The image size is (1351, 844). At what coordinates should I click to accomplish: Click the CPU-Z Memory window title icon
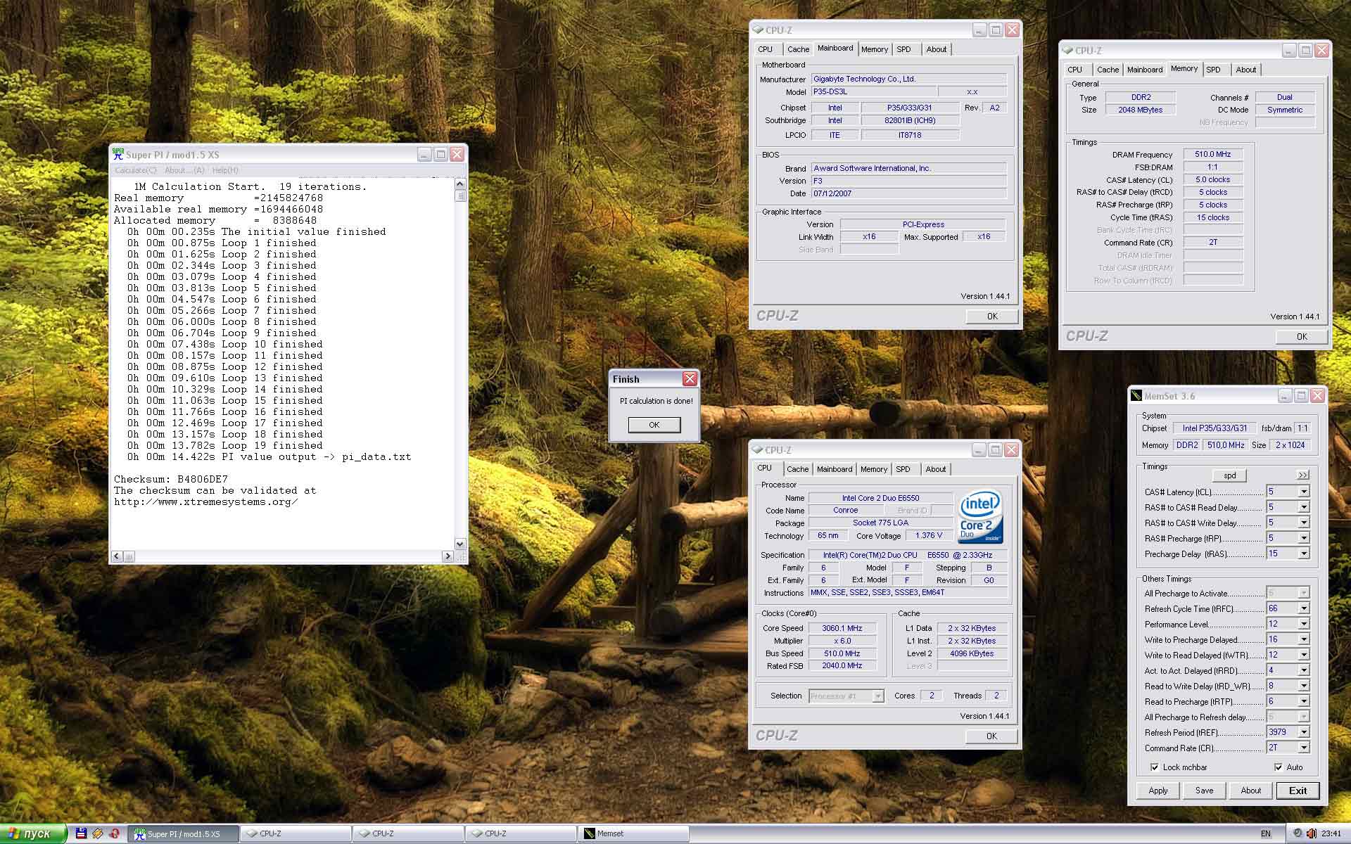pyautogui.click(x=1067, y=51)
